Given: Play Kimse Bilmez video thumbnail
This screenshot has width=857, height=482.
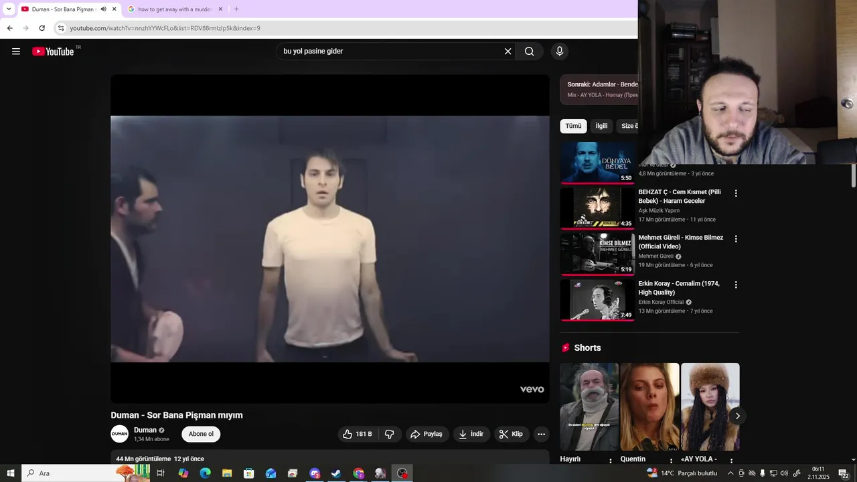Looking at the screenshot, I should (x=597, y=254).
